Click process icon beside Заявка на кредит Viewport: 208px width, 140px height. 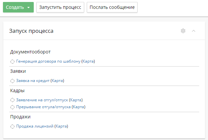pyautogui.click(x=12, y=81)
